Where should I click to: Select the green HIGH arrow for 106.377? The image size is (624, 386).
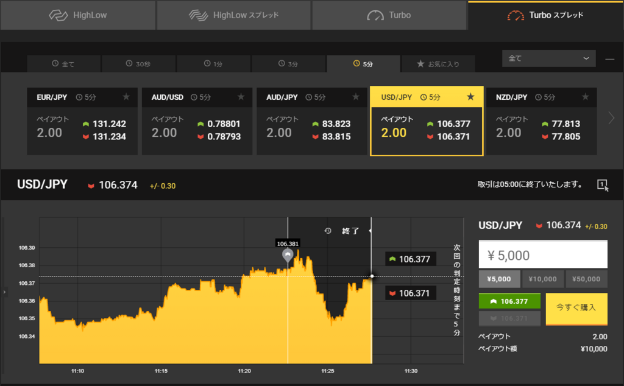[509, 301]
